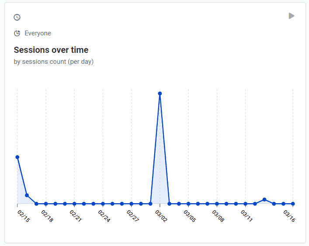Click the 02/21 axis date label
Viewport: 309px width, 246px height.
point(76,216)
